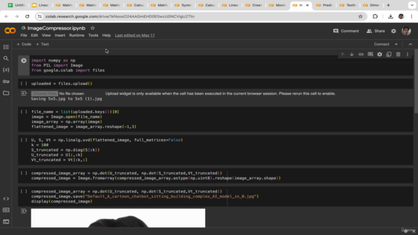Run the import numpy cell
The width and height of the screenshot is (418, 235).
(24, 61)
